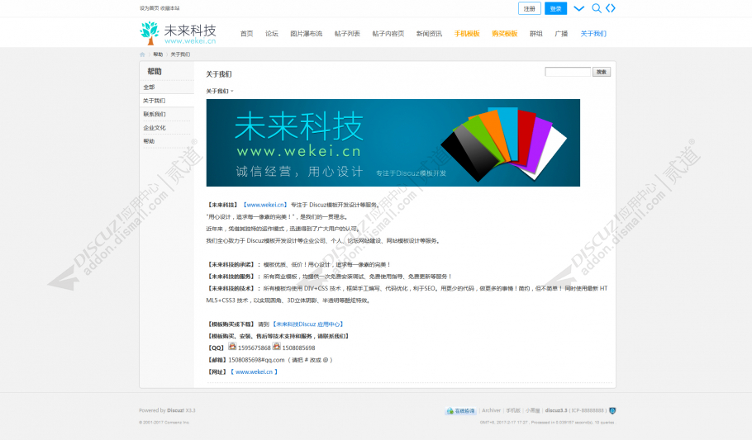Click the 未来科技 banner image

393,143
